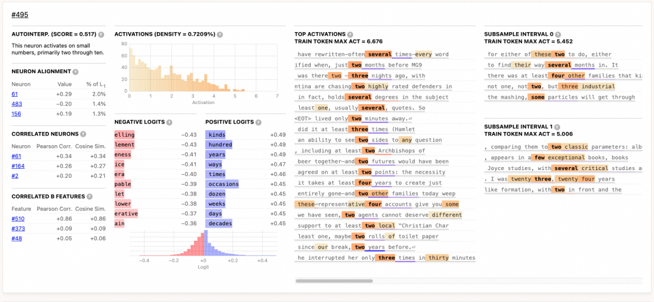654x302 pixels.
Task: Click help icon beside Positive Logits
Action: tap(258, 122)
